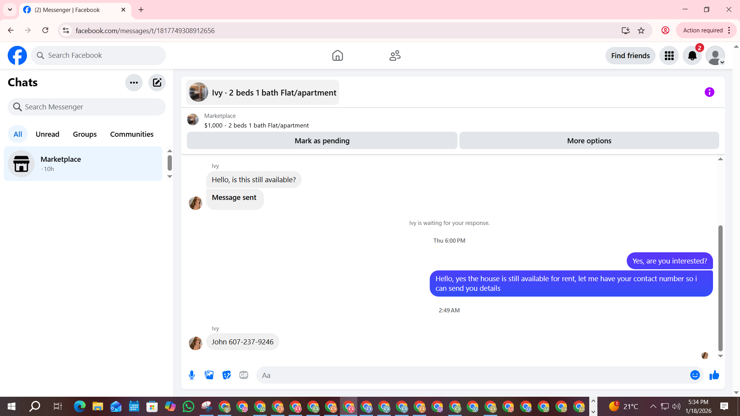Click Mark as pending button
740x416 pixels.
322,141
